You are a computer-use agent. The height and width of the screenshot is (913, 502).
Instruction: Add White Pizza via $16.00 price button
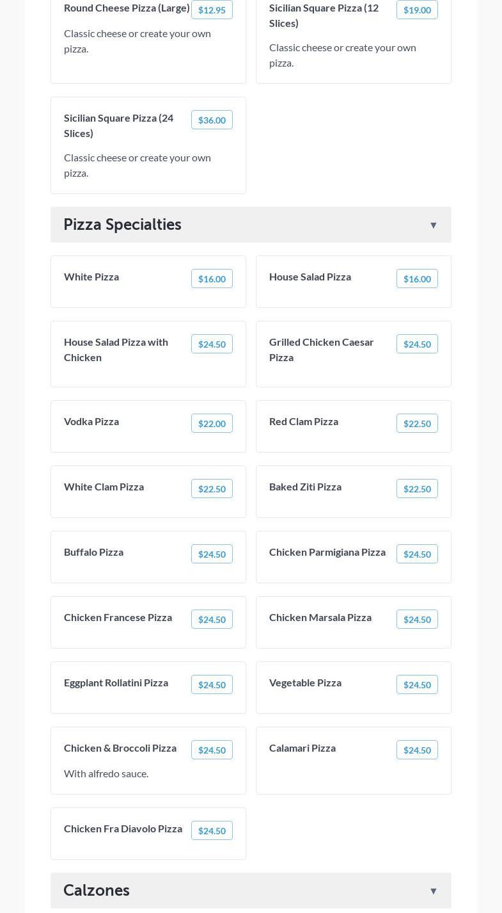212,279
